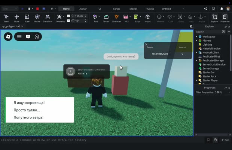This screenshot has height=150, width=232.
Task: Toggle the Explorer panel button
Action: pyautogui.click(x=214, y=18)
